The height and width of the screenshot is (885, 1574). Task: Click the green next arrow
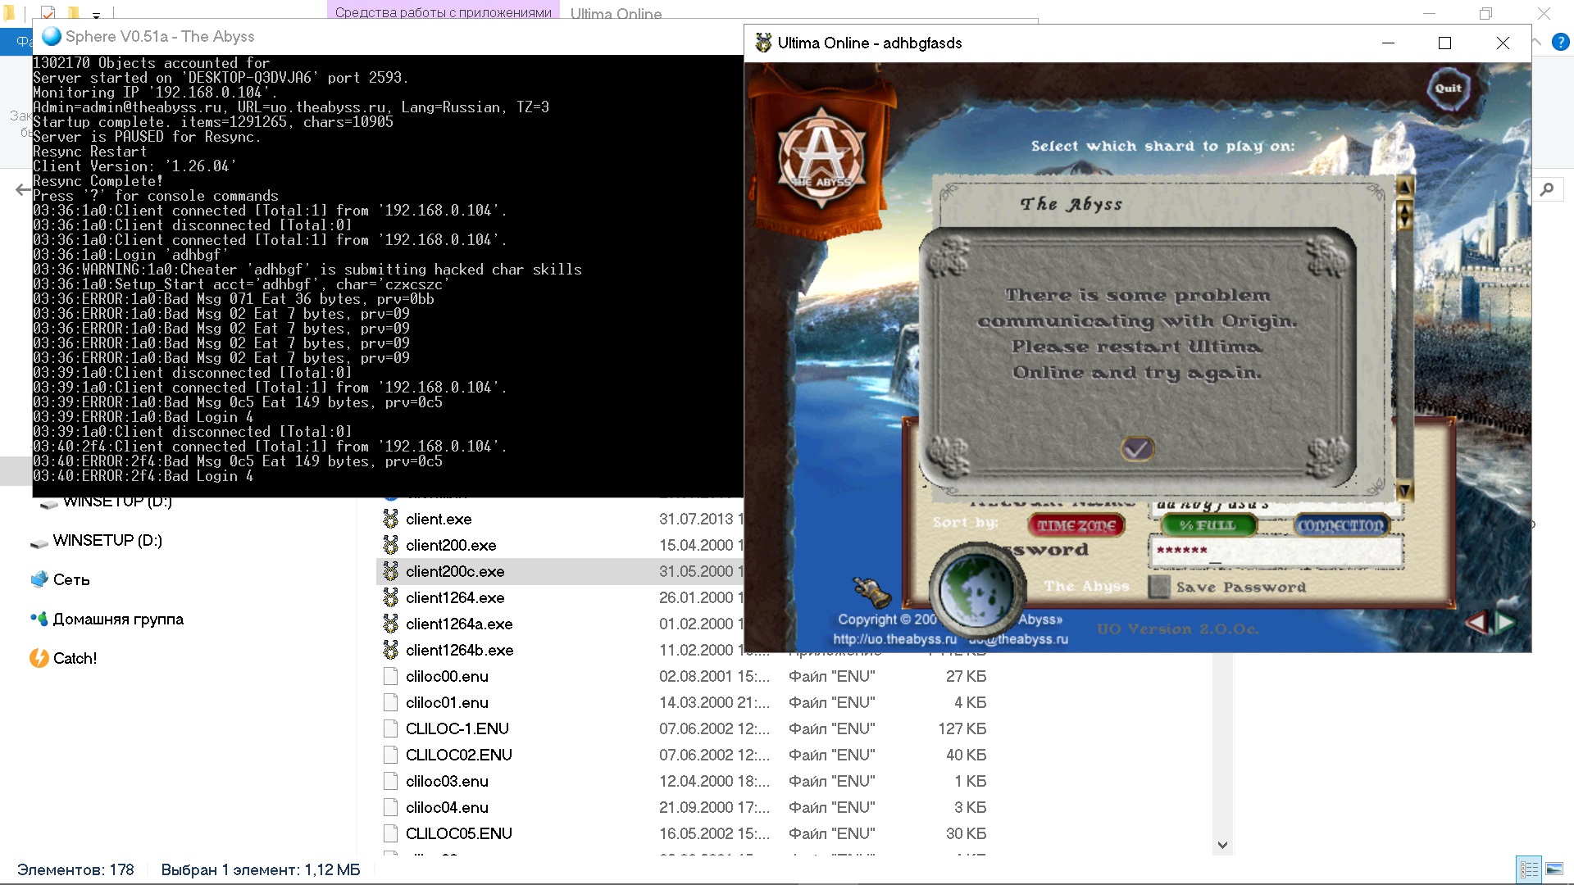click(x=1505, y=623)
